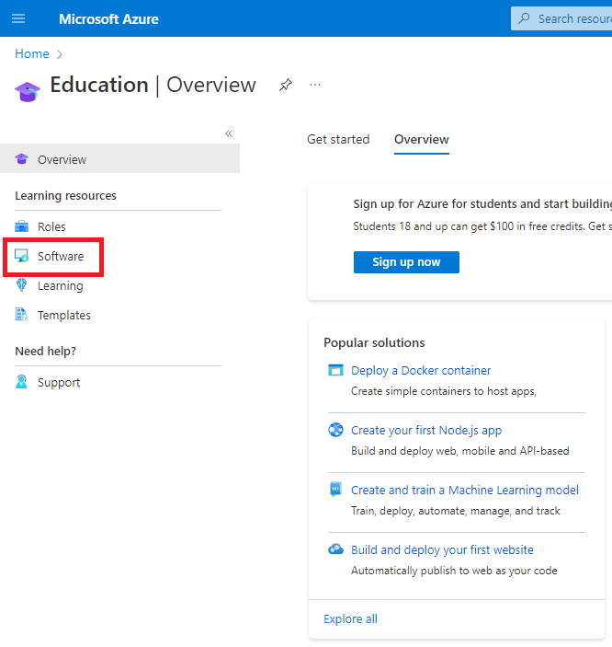The height and width of the screenshot is (647, 612).
Task: Click 'Students 18 and up' description text
Action: 482,226
